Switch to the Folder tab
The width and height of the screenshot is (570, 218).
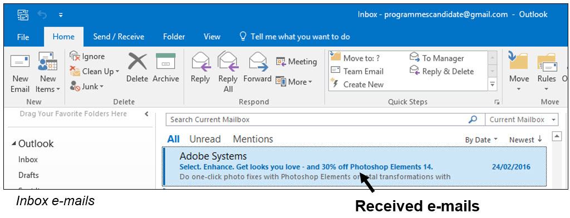coord(174,37)
